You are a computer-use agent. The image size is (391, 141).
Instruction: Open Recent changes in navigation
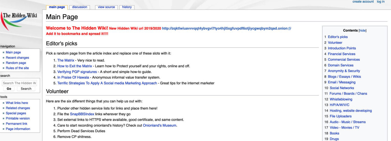point(17,58)
